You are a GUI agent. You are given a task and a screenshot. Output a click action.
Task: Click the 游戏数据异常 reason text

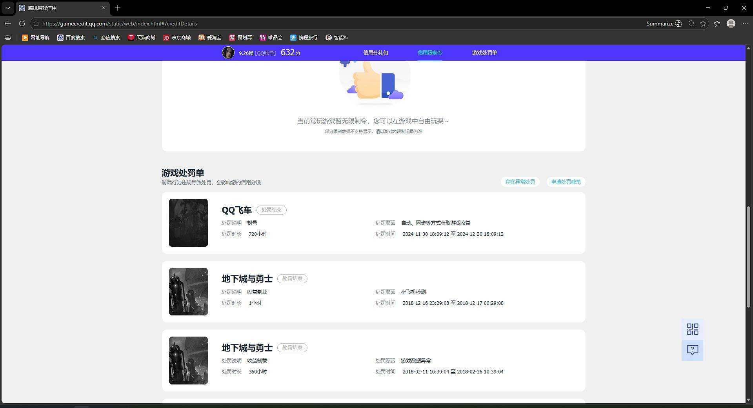tap(416, 361)
